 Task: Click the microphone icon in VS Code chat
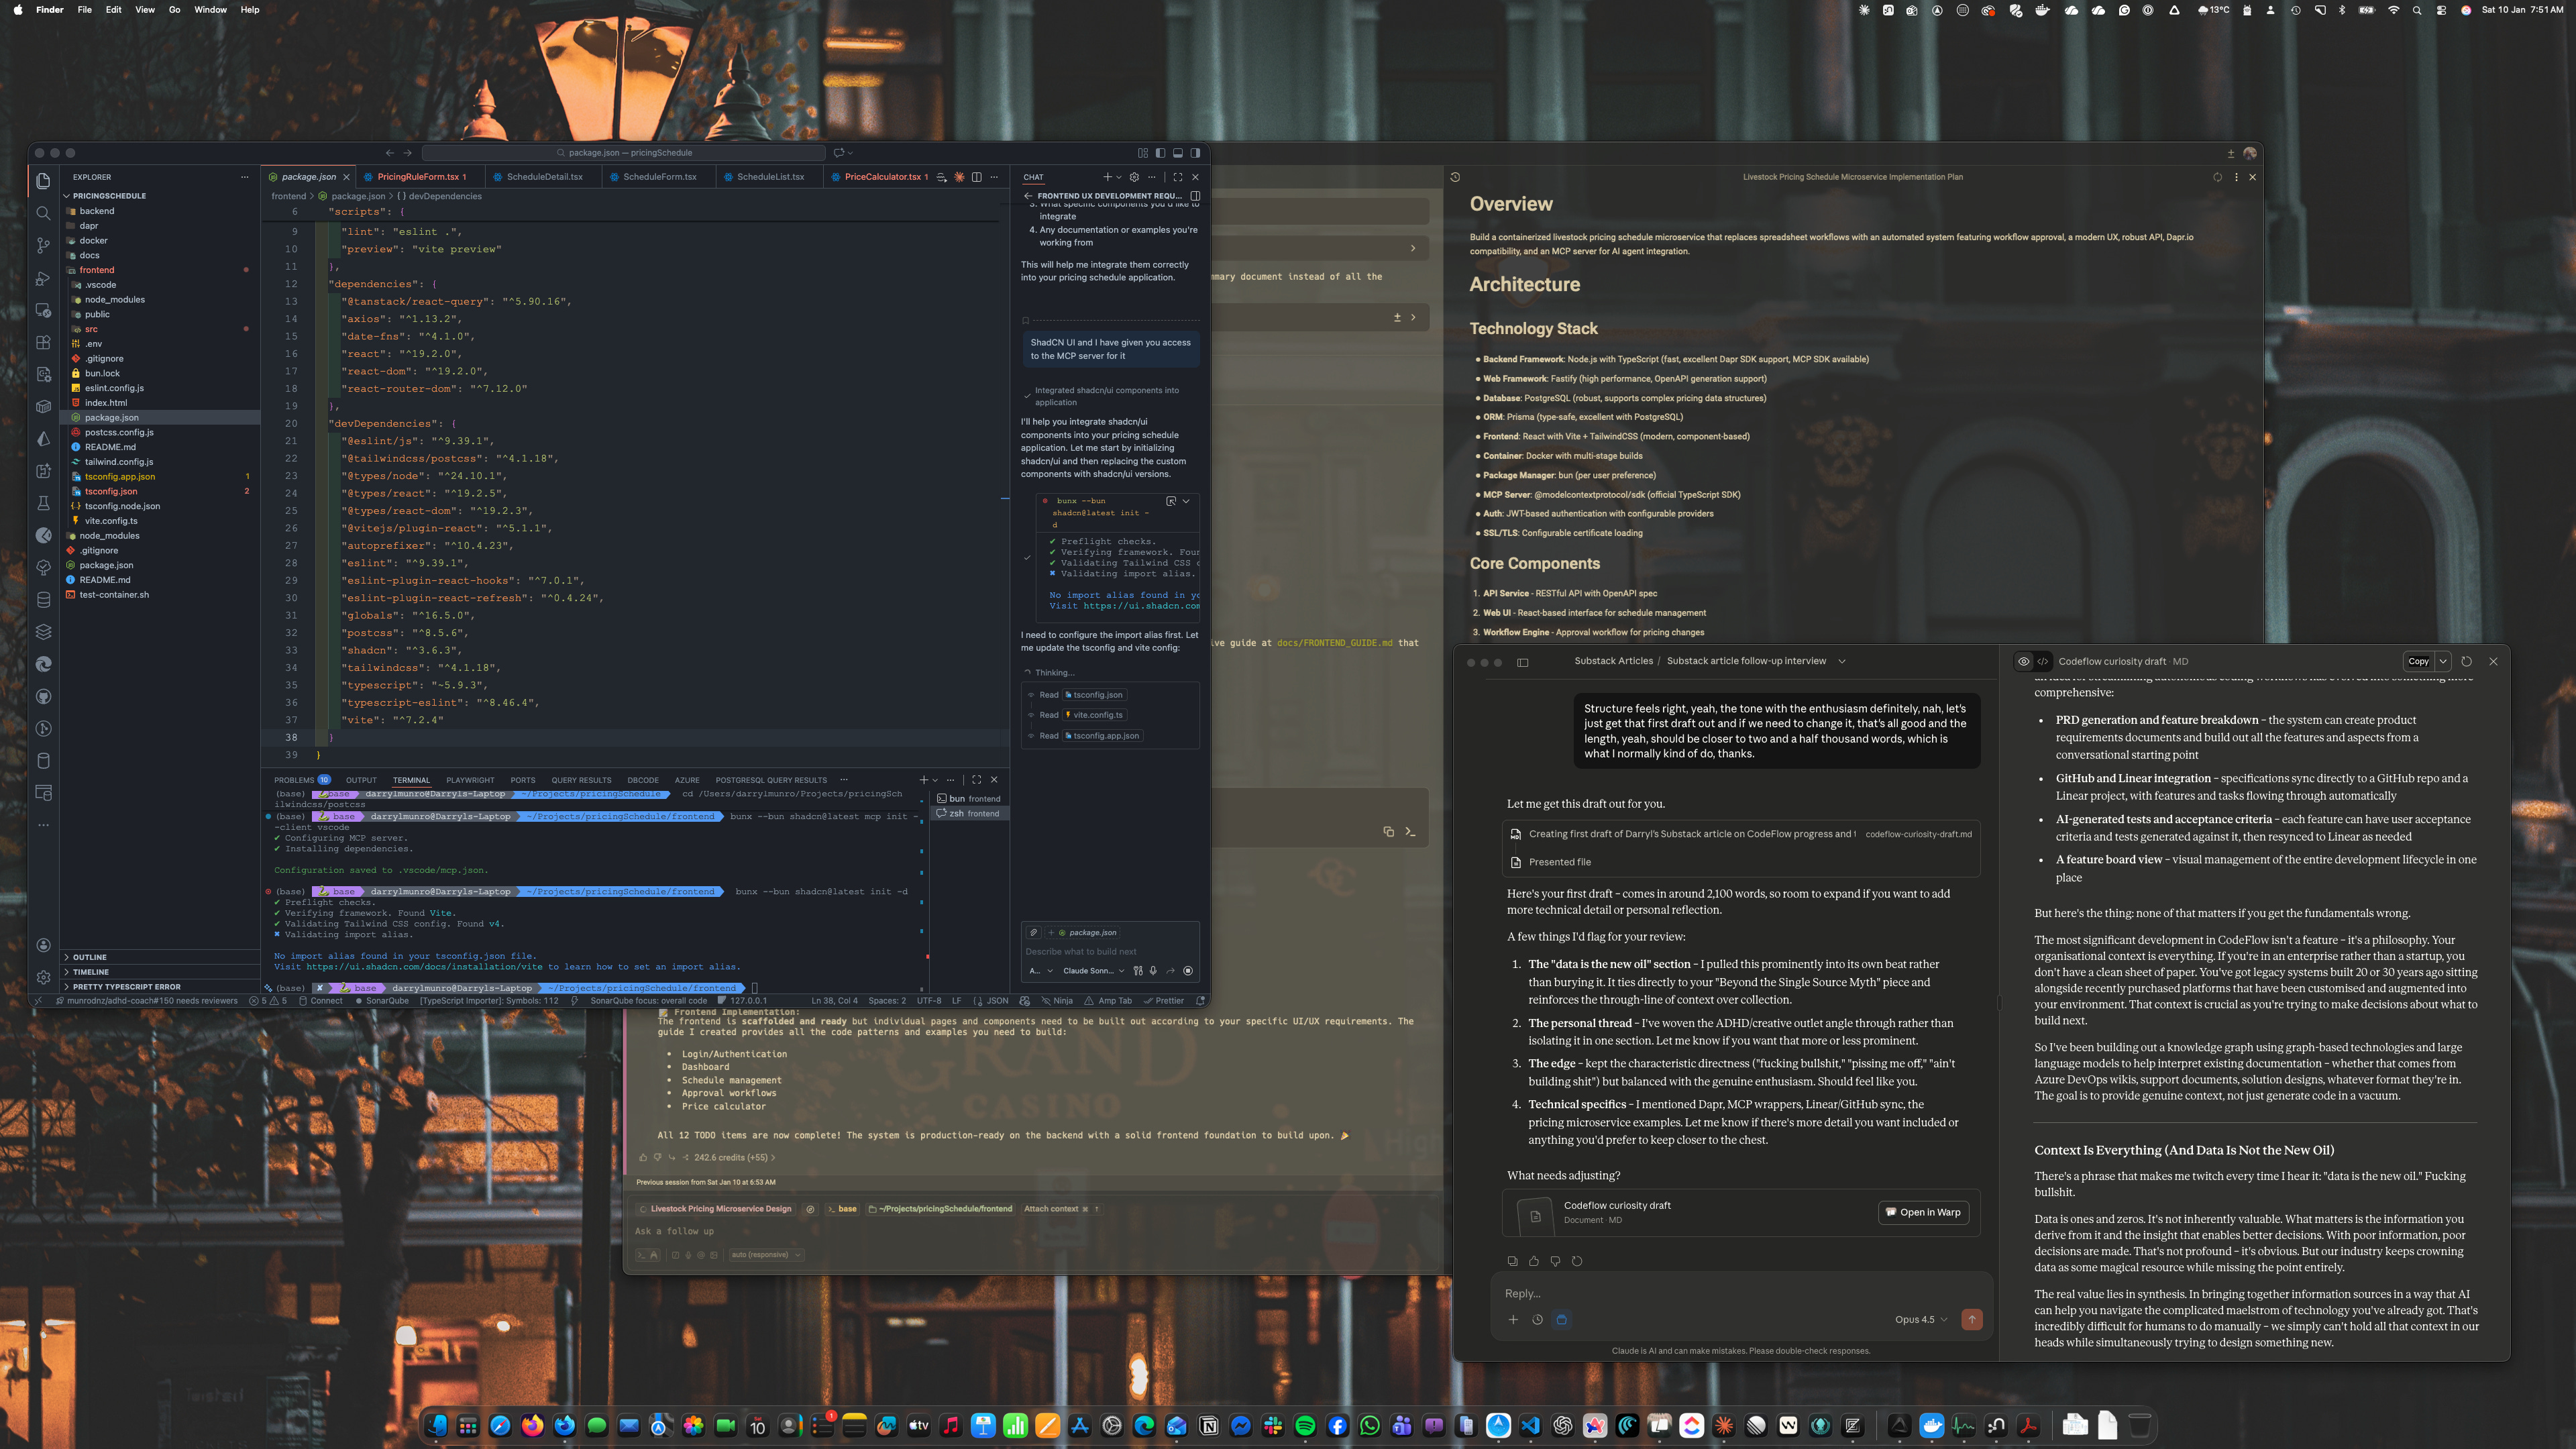click(1153, 970)
